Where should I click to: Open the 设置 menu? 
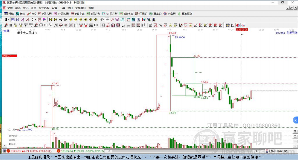[x=54, y=8]
